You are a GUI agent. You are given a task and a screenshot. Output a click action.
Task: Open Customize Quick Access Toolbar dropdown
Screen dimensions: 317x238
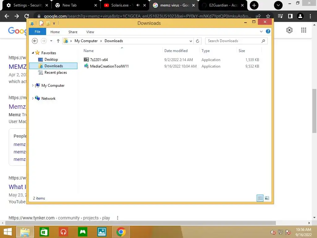(x=54, y=24)
